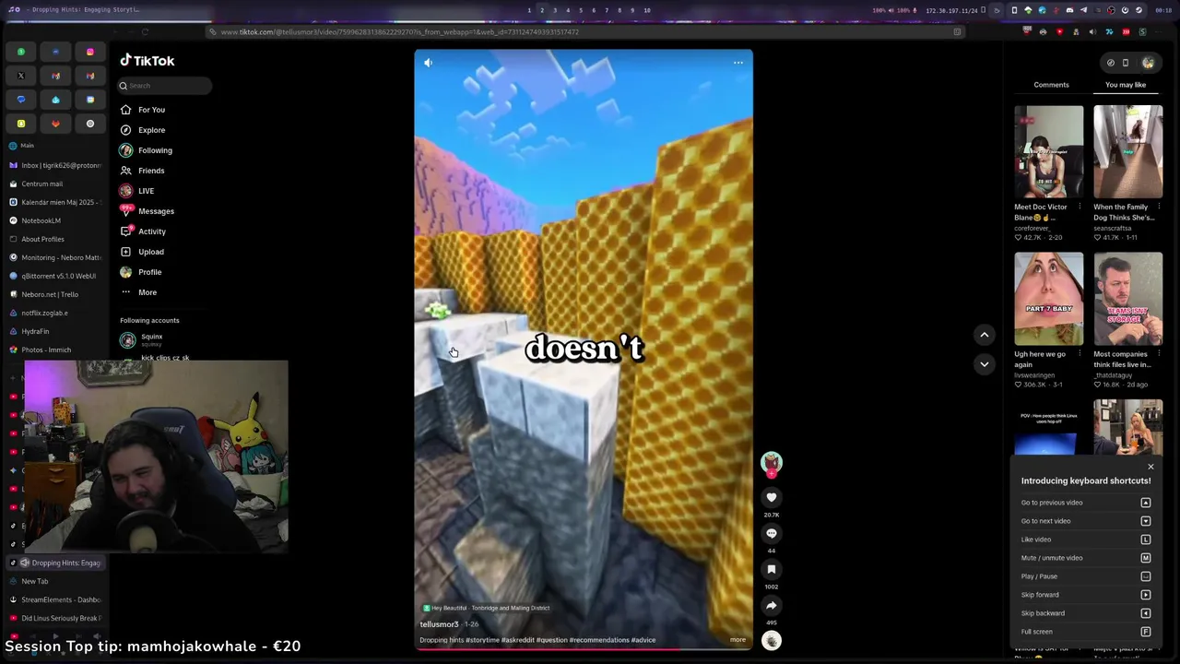This screenshot has height=664, width=1180.
Task: Click the compass icon in top-right pill
Action: pyautogui.click(x=1111, y=63)
